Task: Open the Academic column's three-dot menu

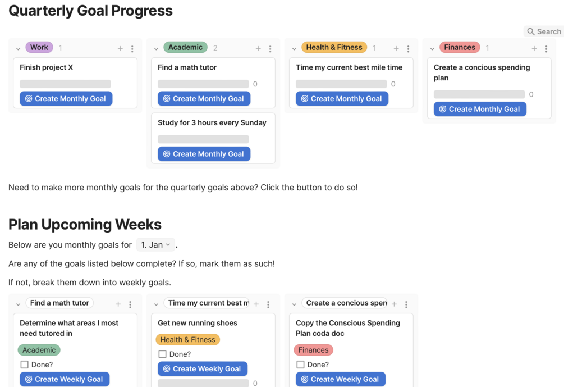Action: (x=270, y=49)
